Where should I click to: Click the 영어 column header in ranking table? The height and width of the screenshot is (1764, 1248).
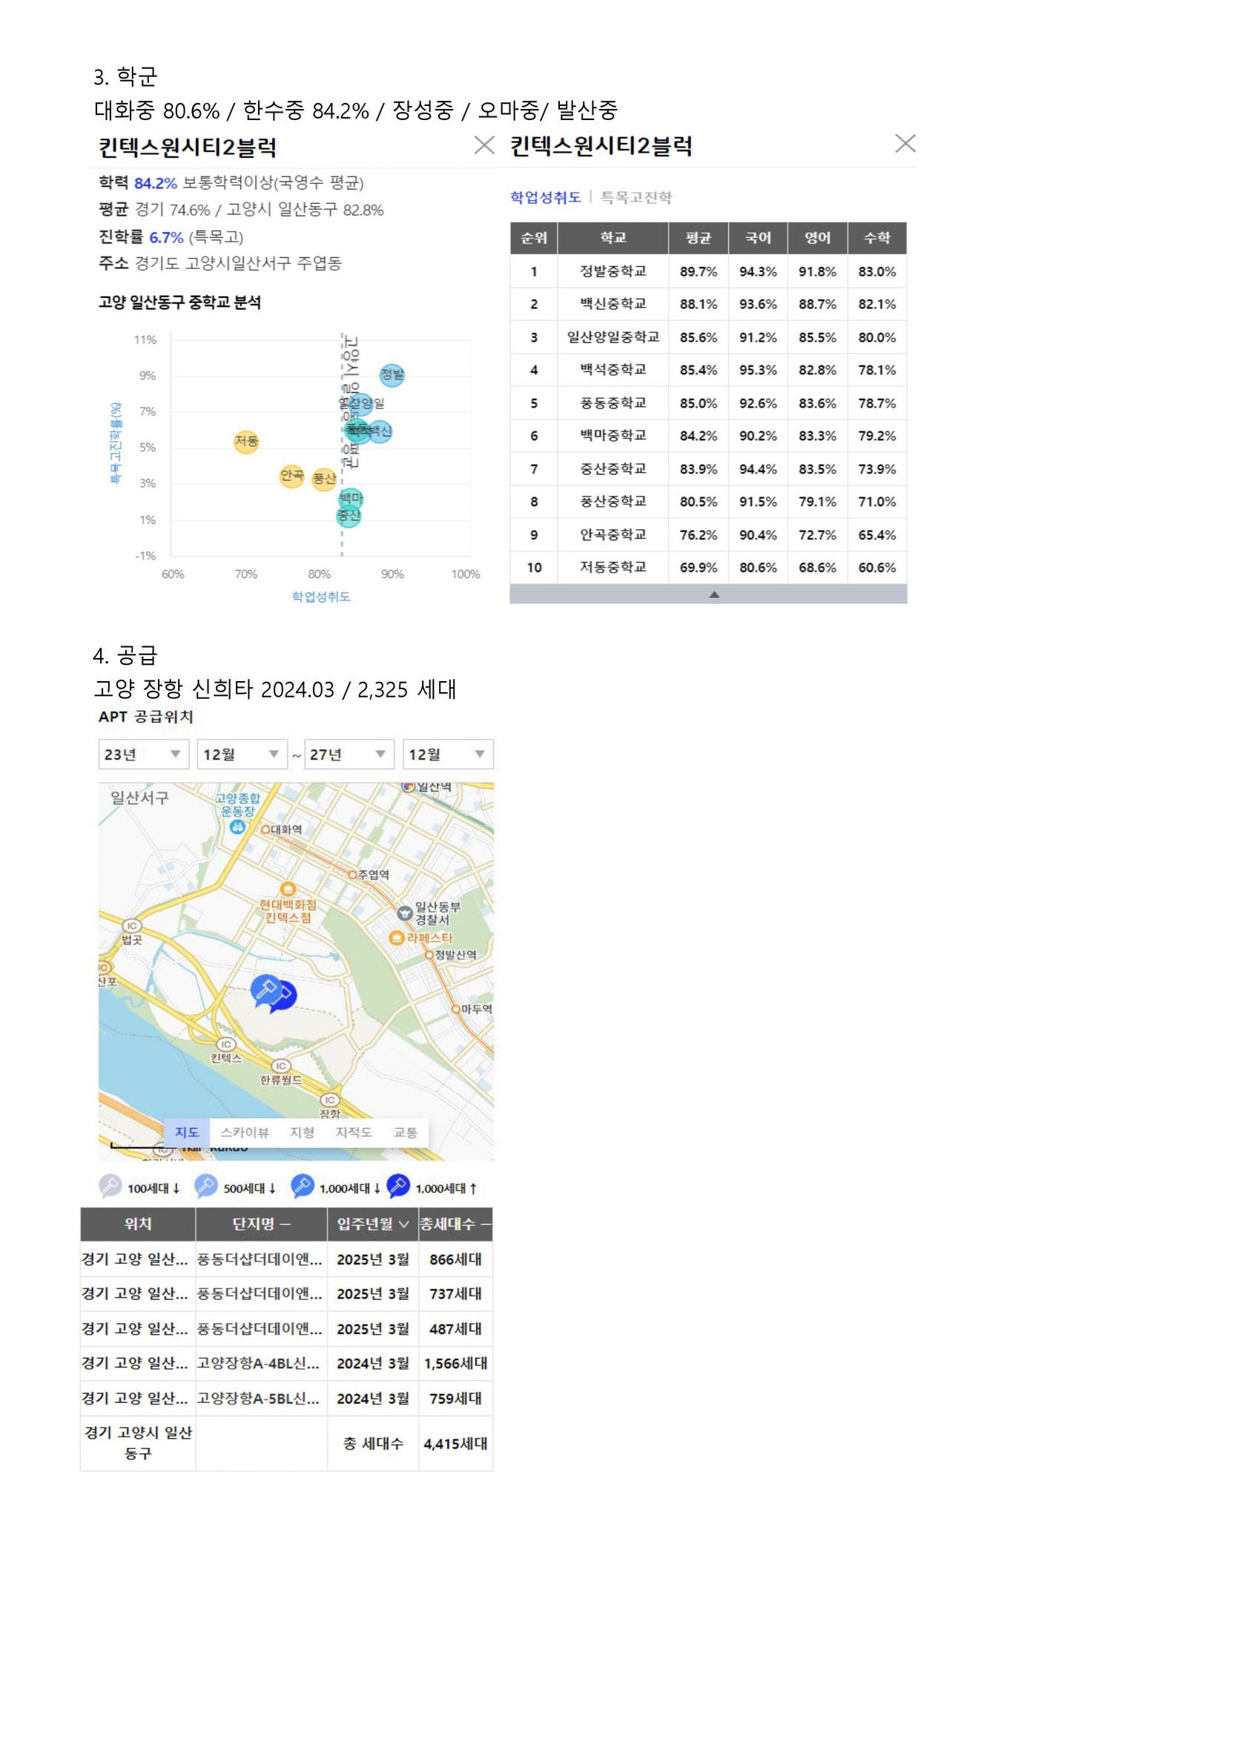pyautogui.click(x=818, y=238)
